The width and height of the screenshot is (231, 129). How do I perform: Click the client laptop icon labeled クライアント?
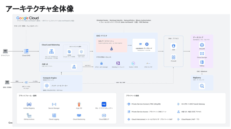click(5, 51)
